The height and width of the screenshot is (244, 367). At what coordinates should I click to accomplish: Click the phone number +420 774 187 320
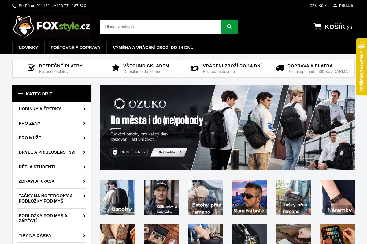tap(70, 6)
